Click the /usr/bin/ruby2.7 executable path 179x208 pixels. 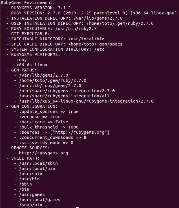coord(76,29)
